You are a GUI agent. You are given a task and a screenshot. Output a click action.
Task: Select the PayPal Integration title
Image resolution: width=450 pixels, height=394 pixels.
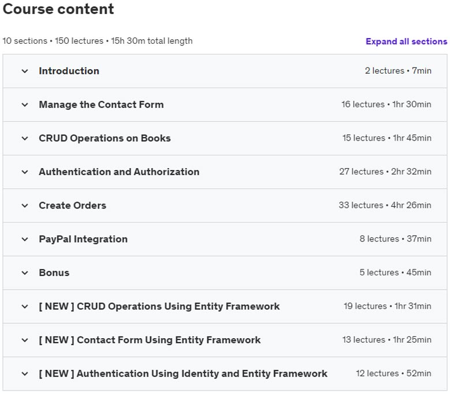[83, 239]
